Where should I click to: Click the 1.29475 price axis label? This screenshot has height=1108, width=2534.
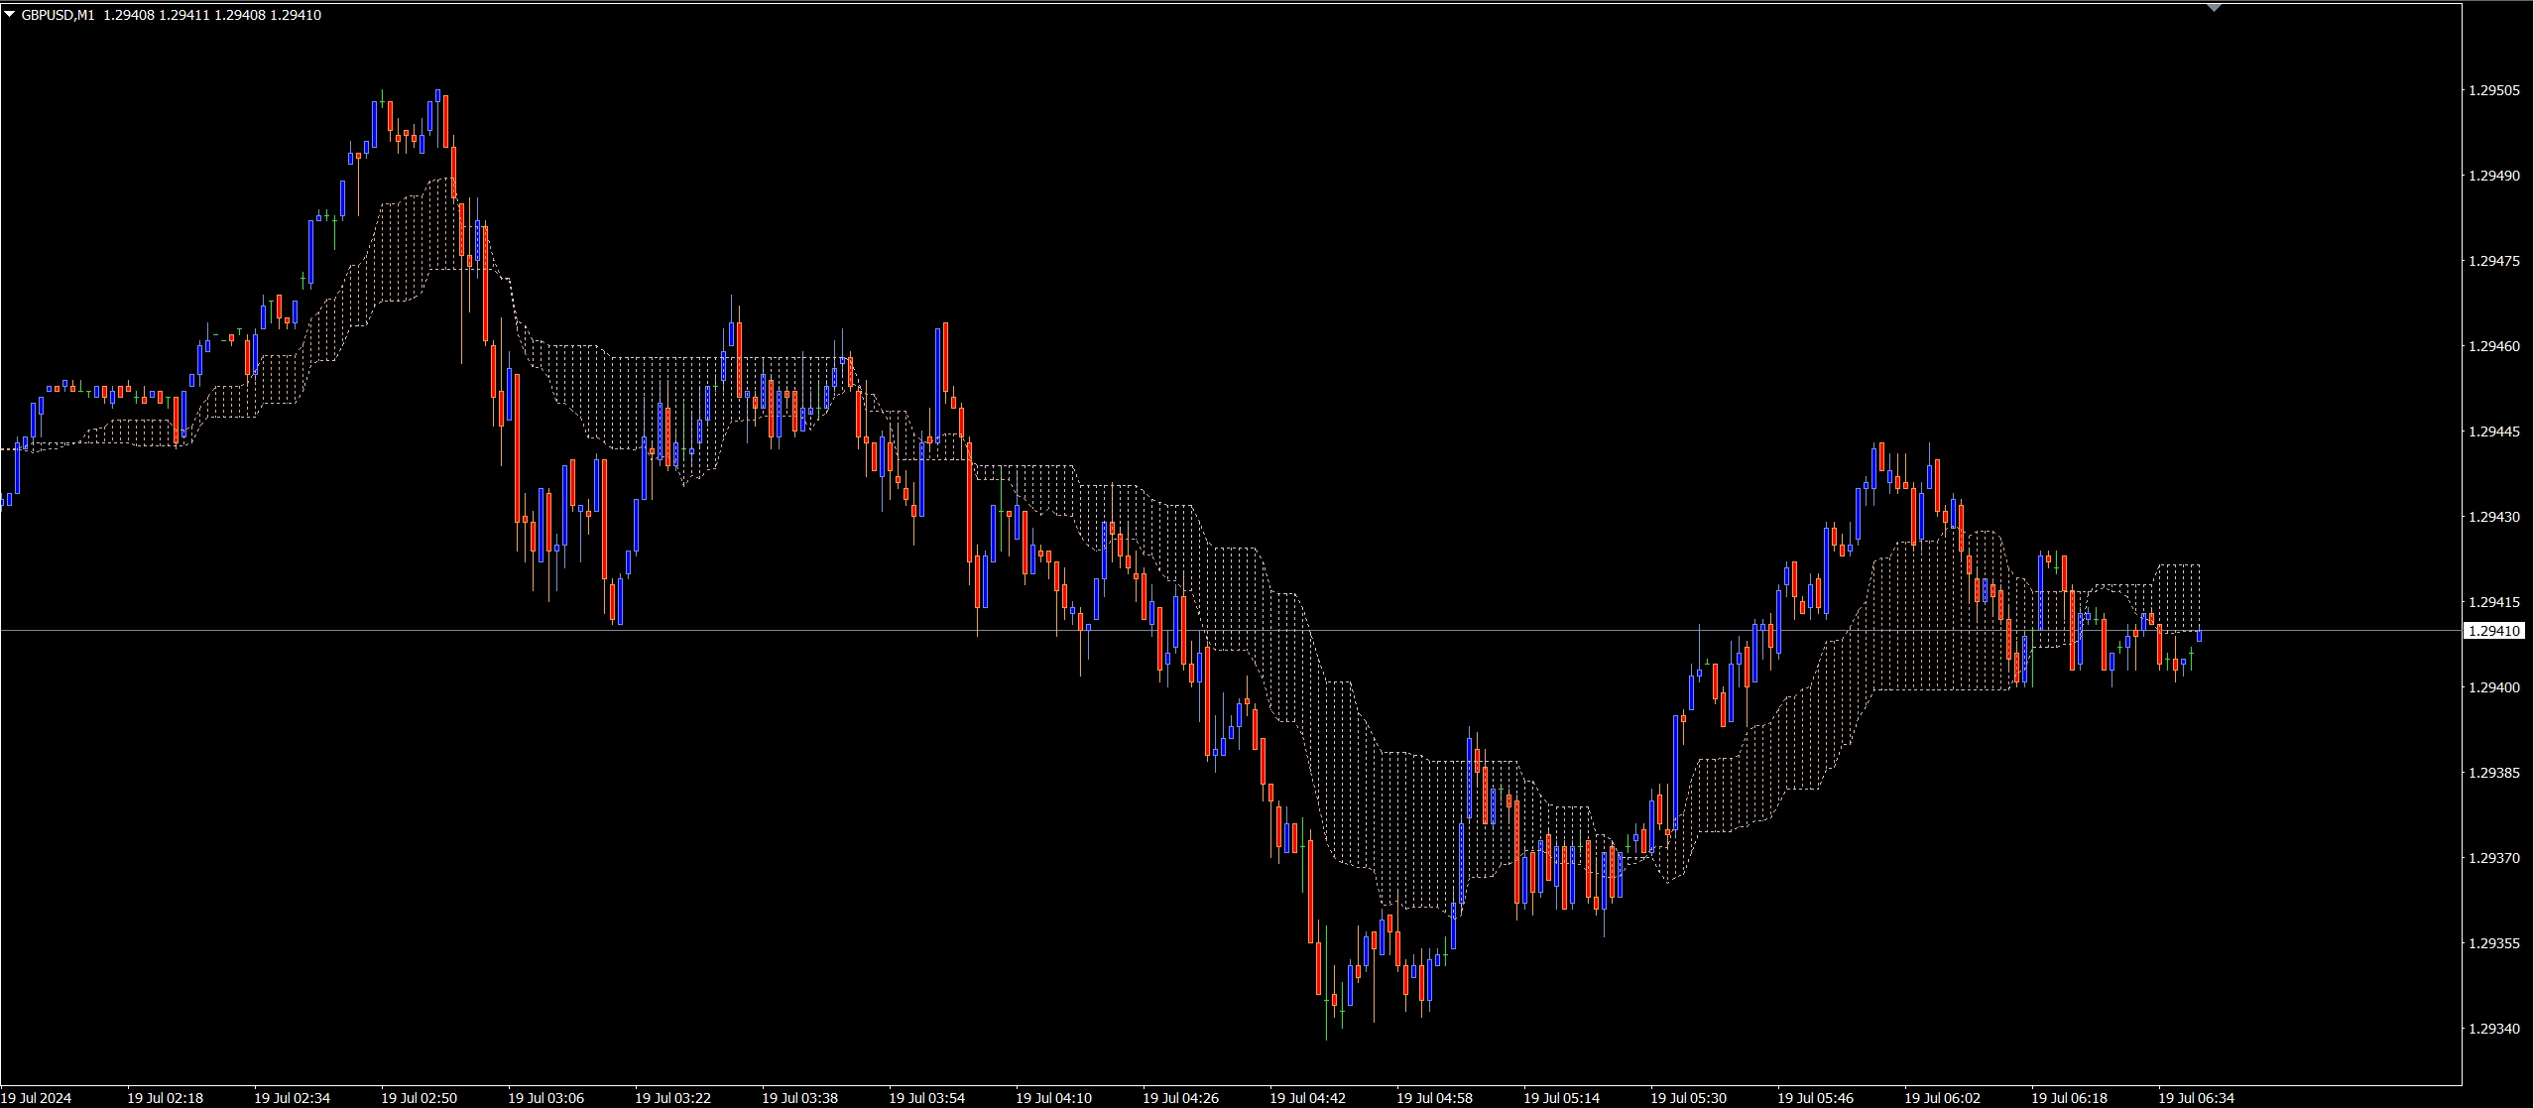(x=2492, y=261)
